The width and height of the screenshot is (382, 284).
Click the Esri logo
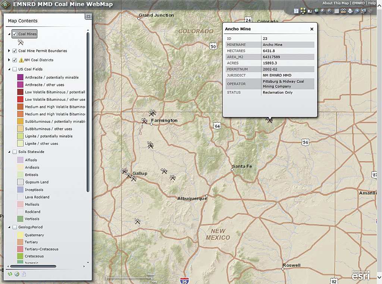pos(361,275)
